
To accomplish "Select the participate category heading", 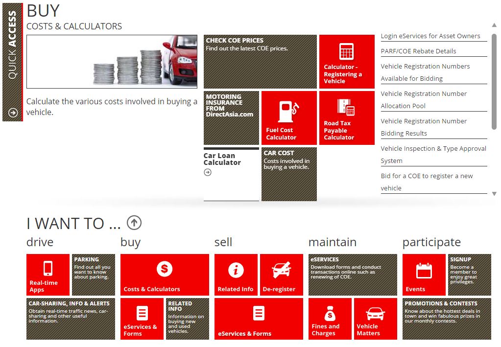I will pyautogui.click(x=431, y=243).
